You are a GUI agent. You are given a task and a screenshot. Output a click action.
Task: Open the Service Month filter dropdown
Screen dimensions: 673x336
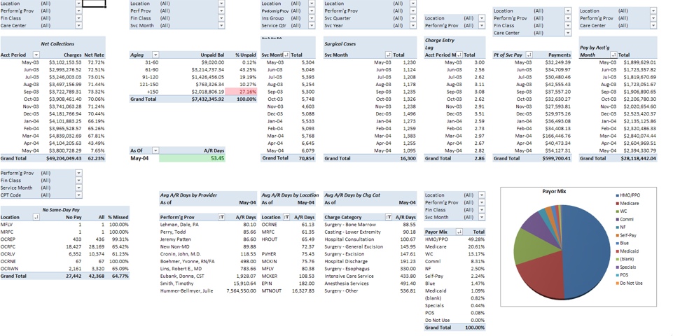[78, 188]
